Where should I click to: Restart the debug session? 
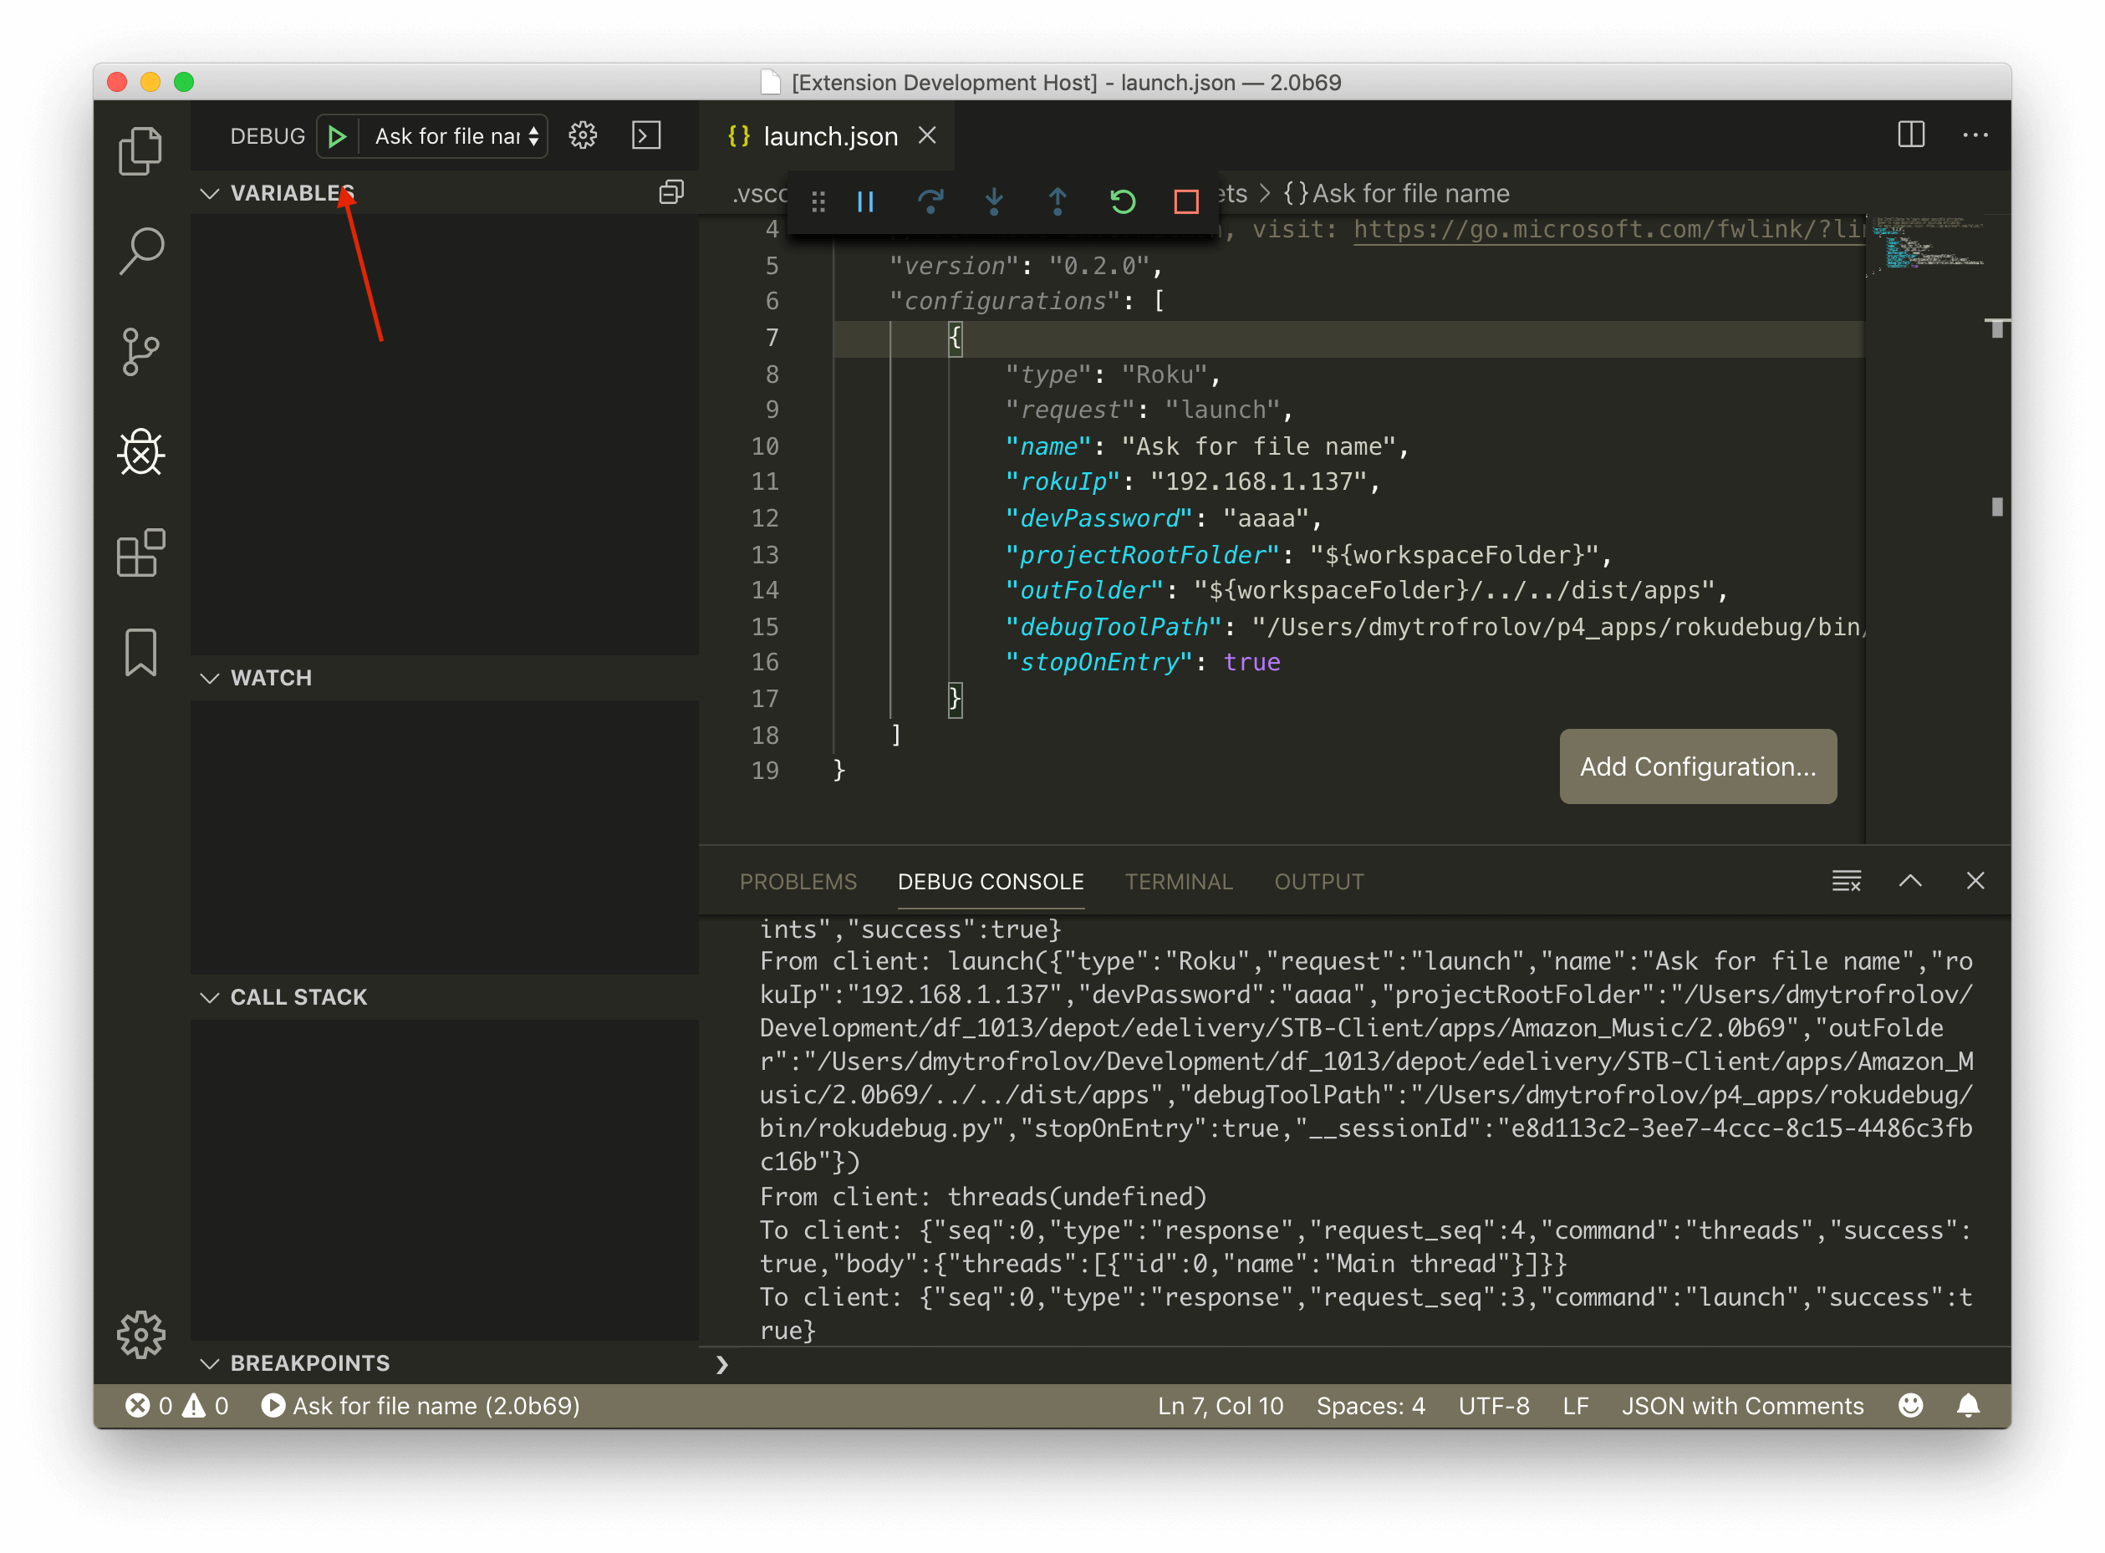pyautogui.click(x=1123, y=201)
